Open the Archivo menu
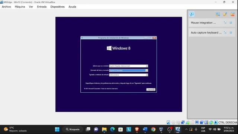This screenshot has height=134, width=238. (6, 7)
